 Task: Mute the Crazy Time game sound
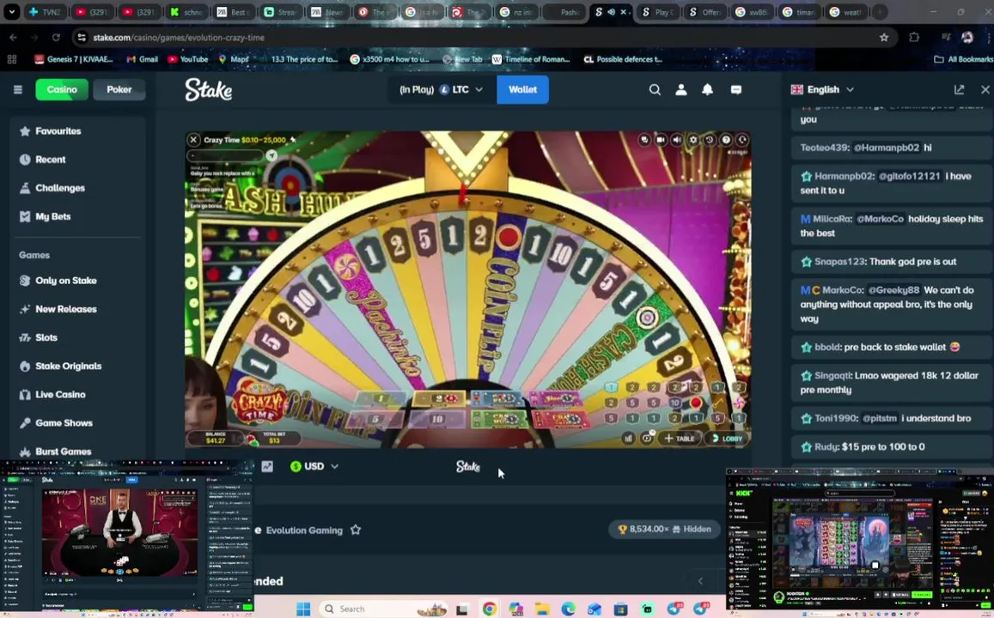pyautogui.click(x=676, y=140)
